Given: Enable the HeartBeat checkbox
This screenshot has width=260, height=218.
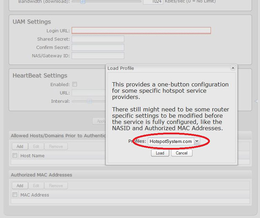Looking at the screenshot, I should [x=75, y=85].
